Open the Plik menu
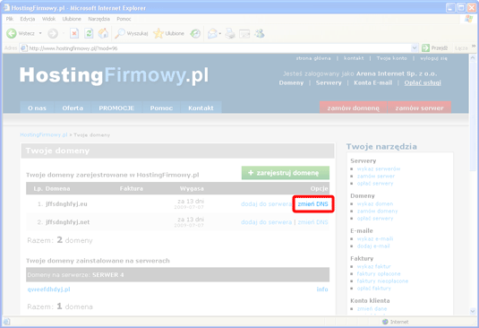This screenshot has width=479, height=328. pyautogui.click(x=10, y=19)
